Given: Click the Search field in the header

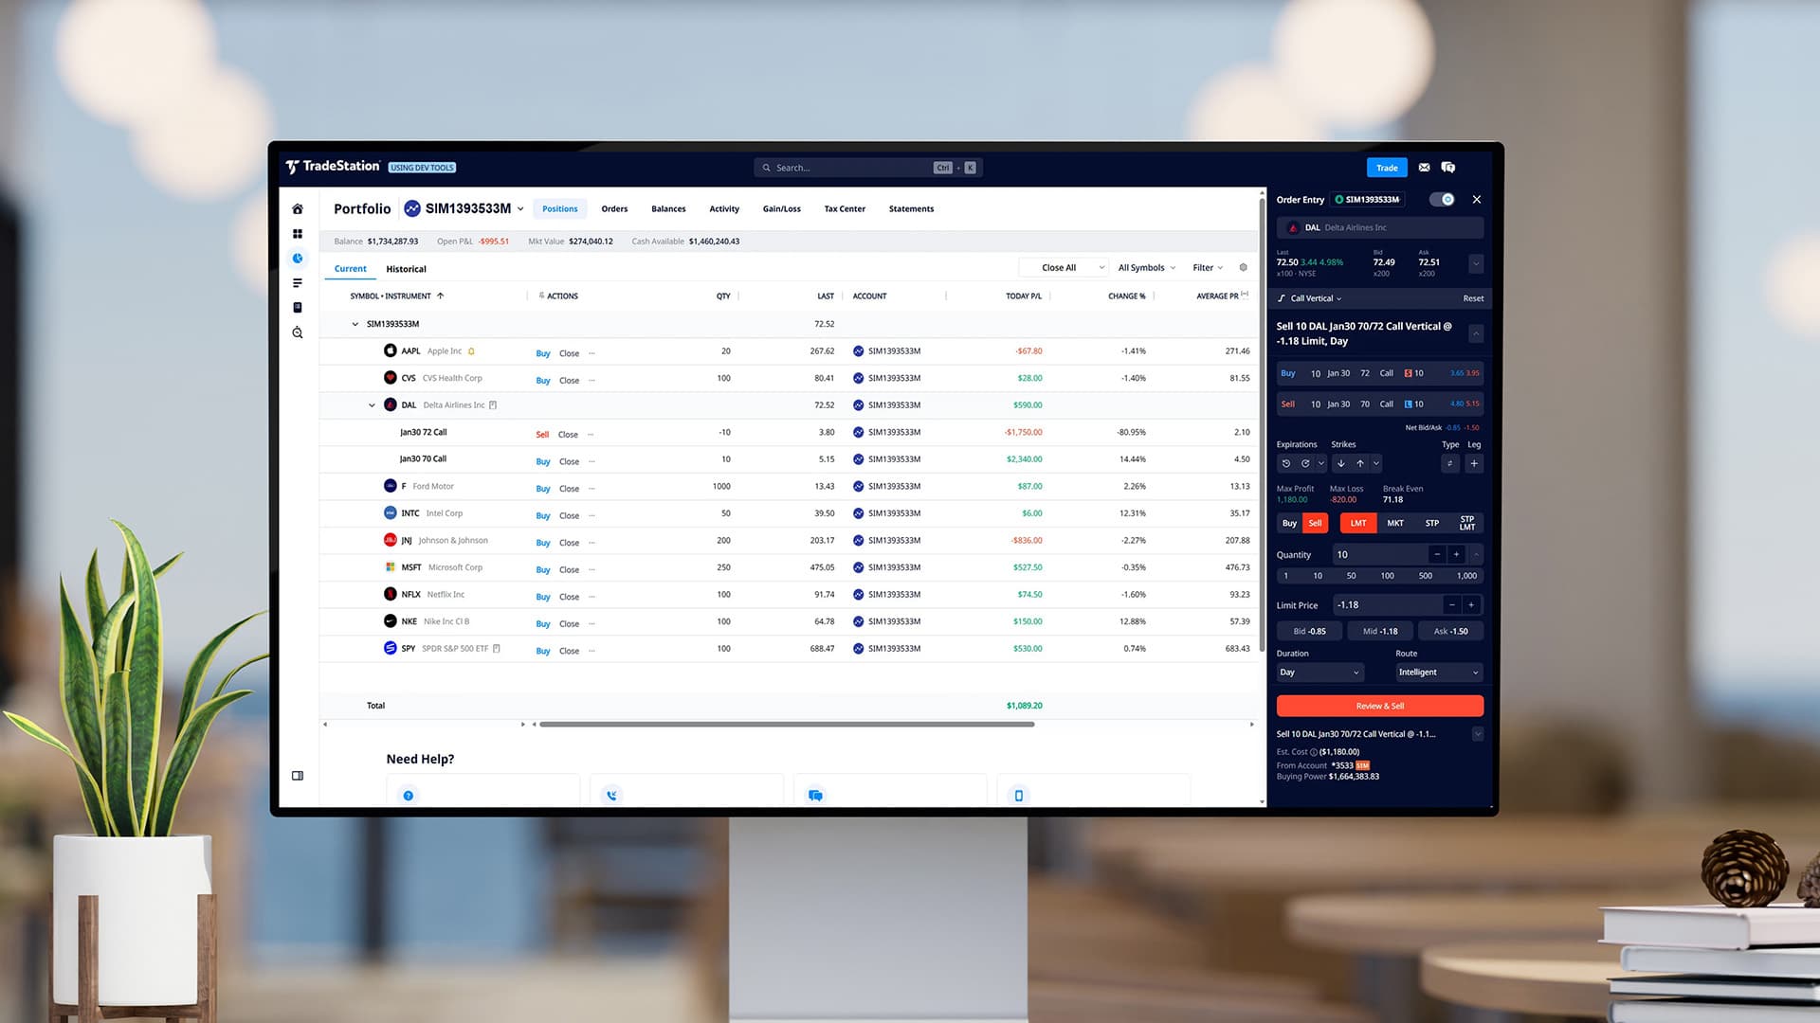Looking at the screenshot, I should pos(868,168).
